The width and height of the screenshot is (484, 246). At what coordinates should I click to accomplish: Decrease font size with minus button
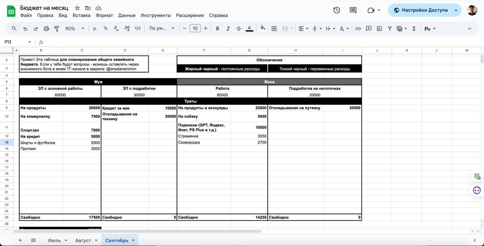[185, 28]
